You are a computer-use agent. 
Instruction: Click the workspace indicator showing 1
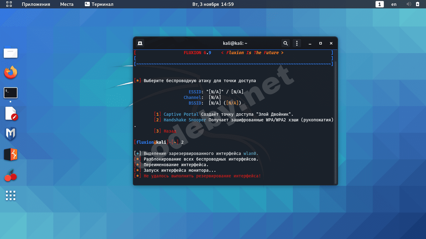(x=380, y=4)
